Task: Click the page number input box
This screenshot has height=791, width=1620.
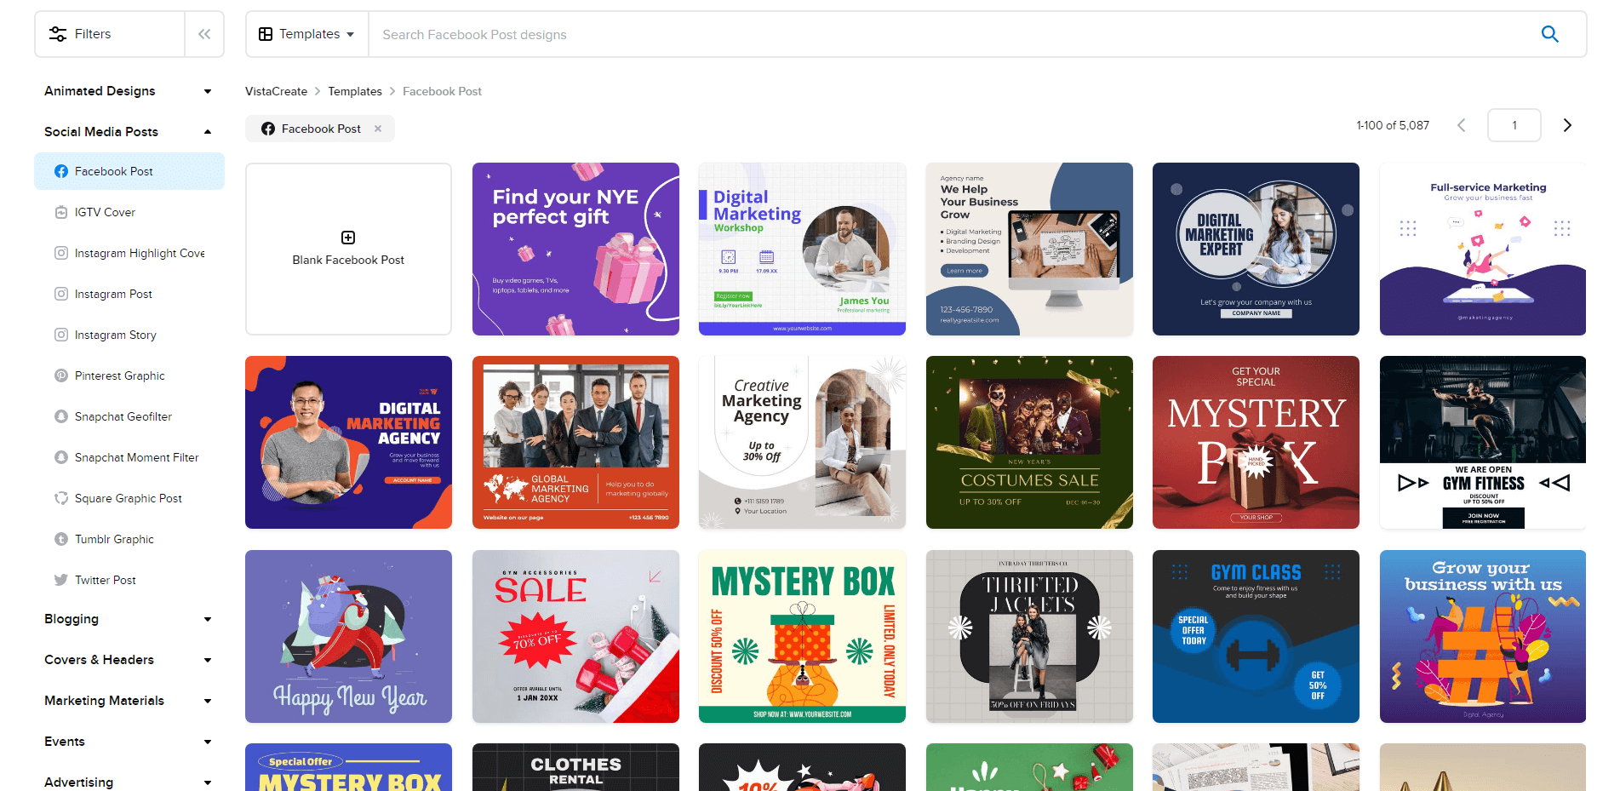Action: click(1514, 125)
